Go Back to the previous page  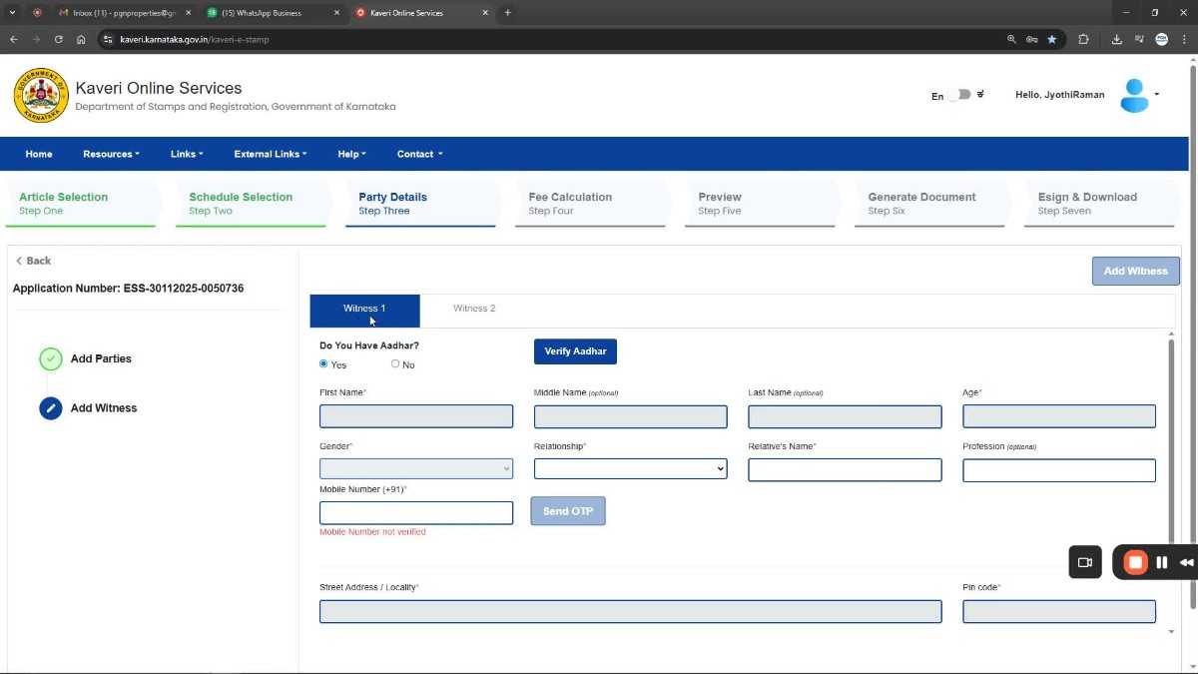[x=34, y=261]
